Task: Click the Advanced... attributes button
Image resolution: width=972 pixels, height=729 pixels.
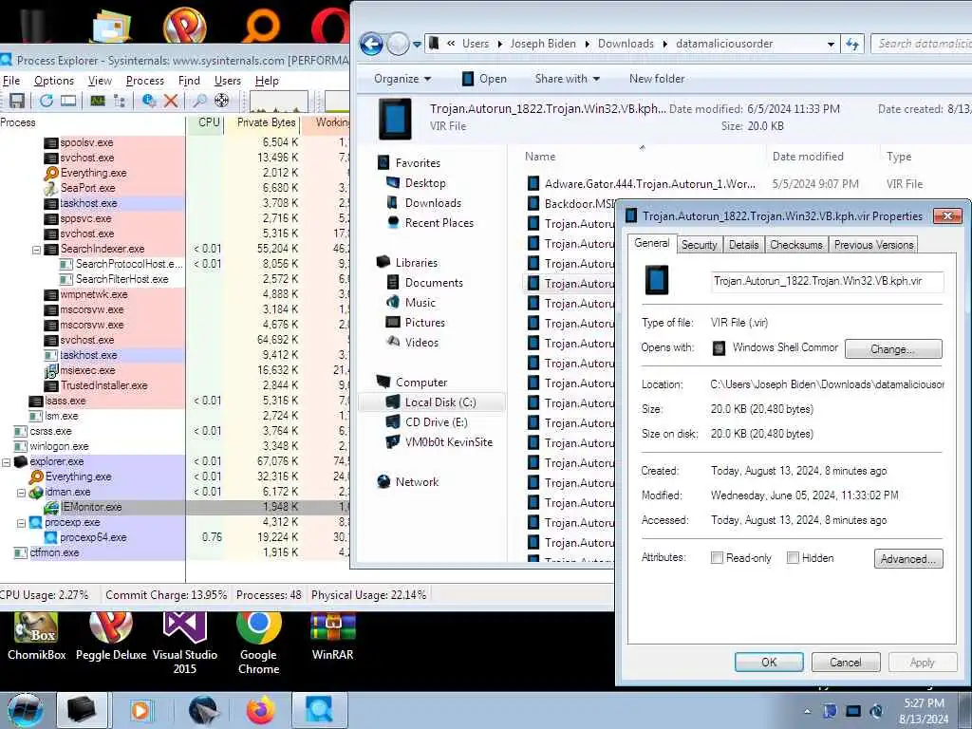Action: point(908,559)
